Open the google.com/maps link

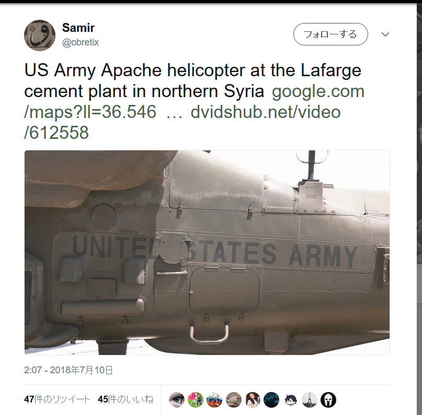(x=195, y=102)
